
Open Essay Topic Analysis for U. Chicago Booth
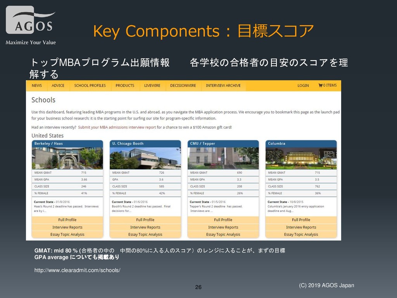145,235
